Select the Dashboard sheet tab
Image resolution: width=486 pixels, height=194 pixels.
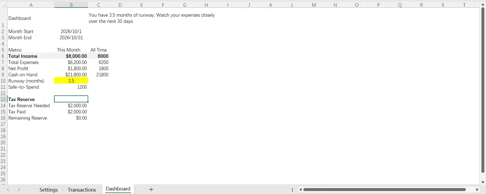[x=118, y=189]
